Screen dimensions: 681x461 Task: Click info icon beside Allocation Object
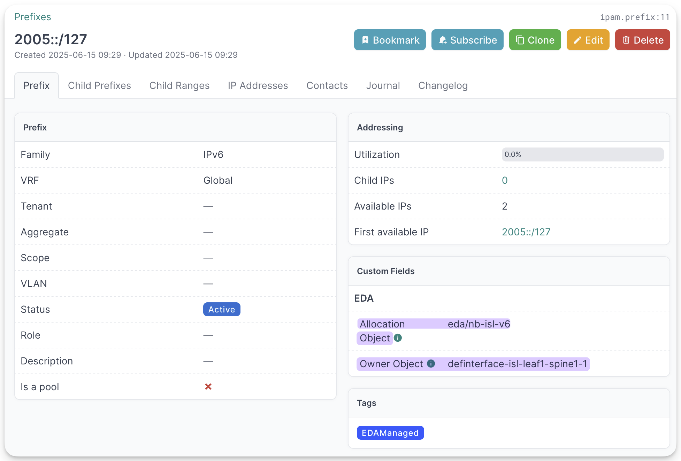398,338
